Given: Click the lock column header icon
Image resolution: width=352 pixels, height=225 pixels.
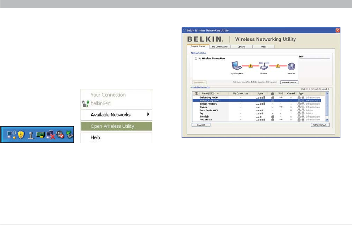Looking at the screenshot, I should (x=272, y=93).
